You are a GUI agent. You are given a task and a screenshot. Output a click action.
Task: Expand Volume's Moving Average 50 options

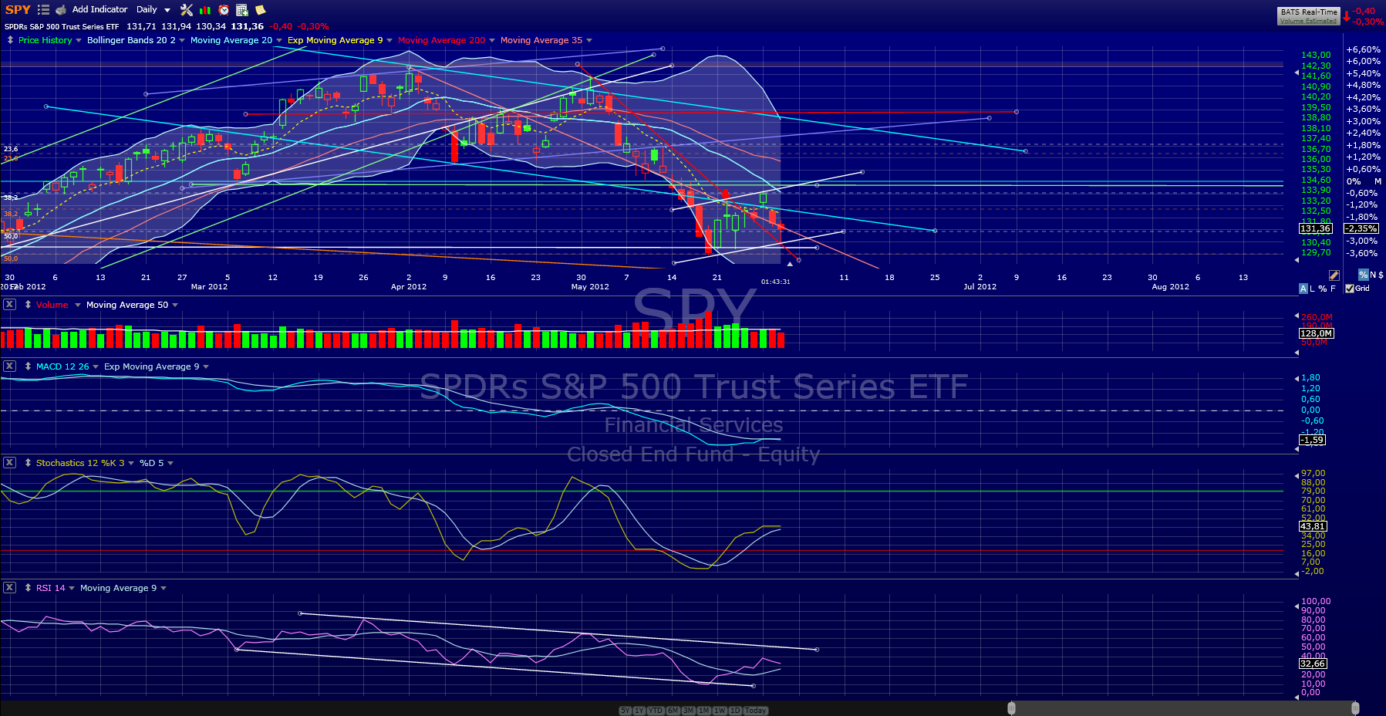[175, 306]
